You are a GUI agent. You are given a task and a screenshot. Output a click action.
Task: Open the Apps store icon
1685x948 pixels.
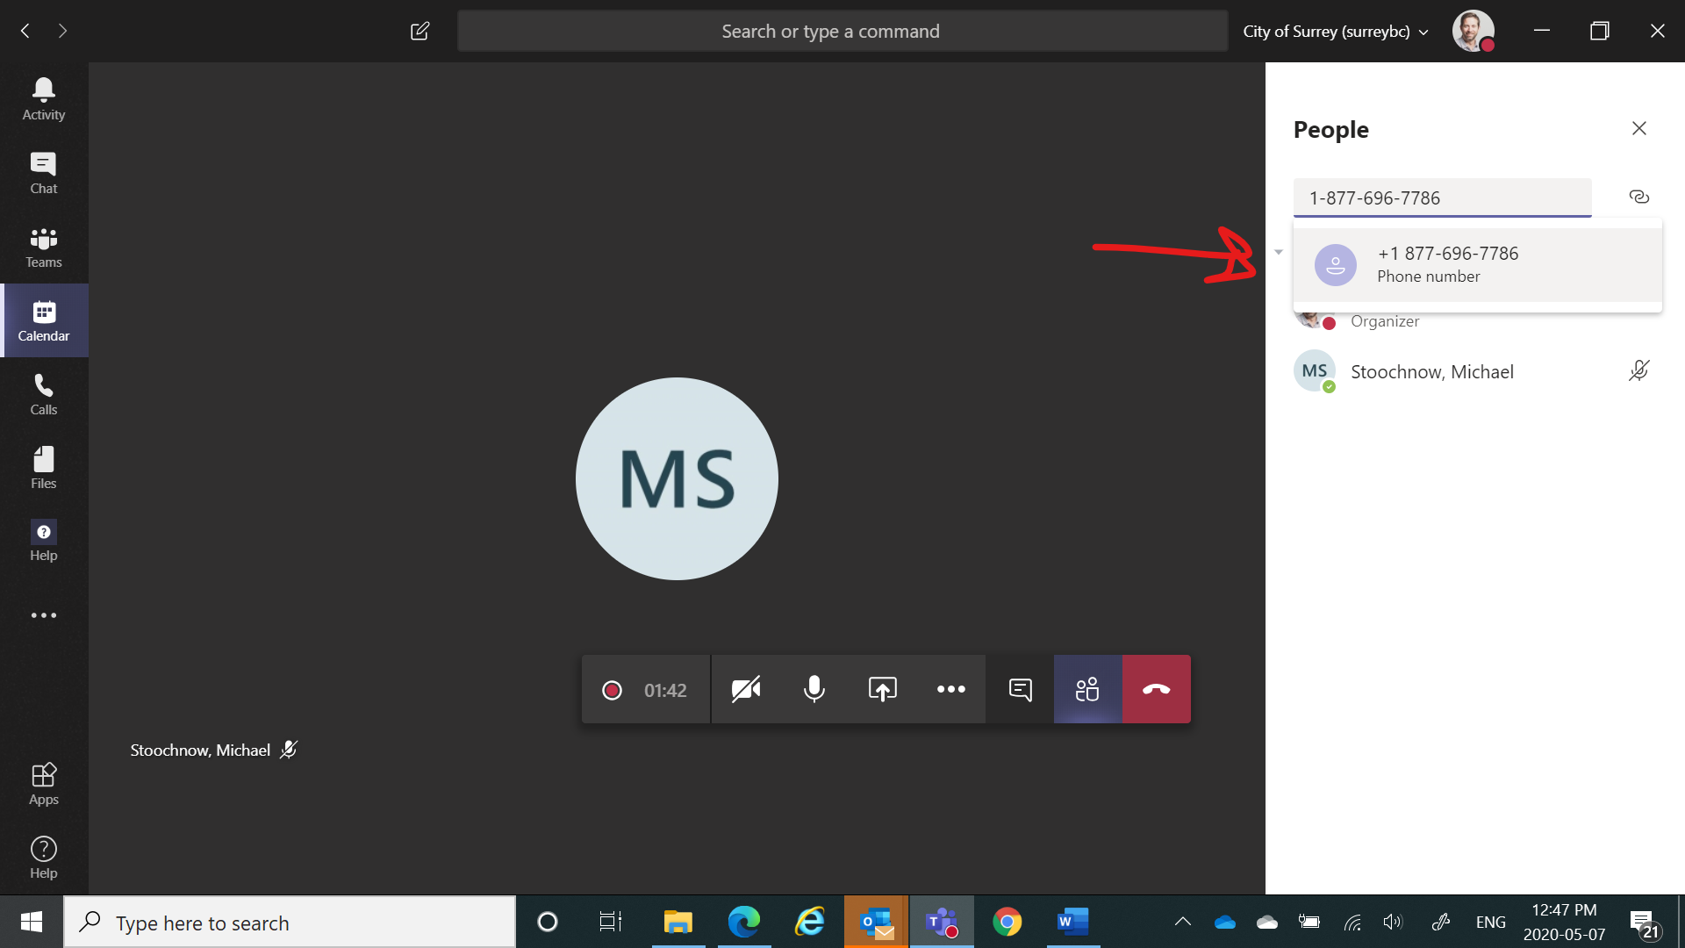44,784
